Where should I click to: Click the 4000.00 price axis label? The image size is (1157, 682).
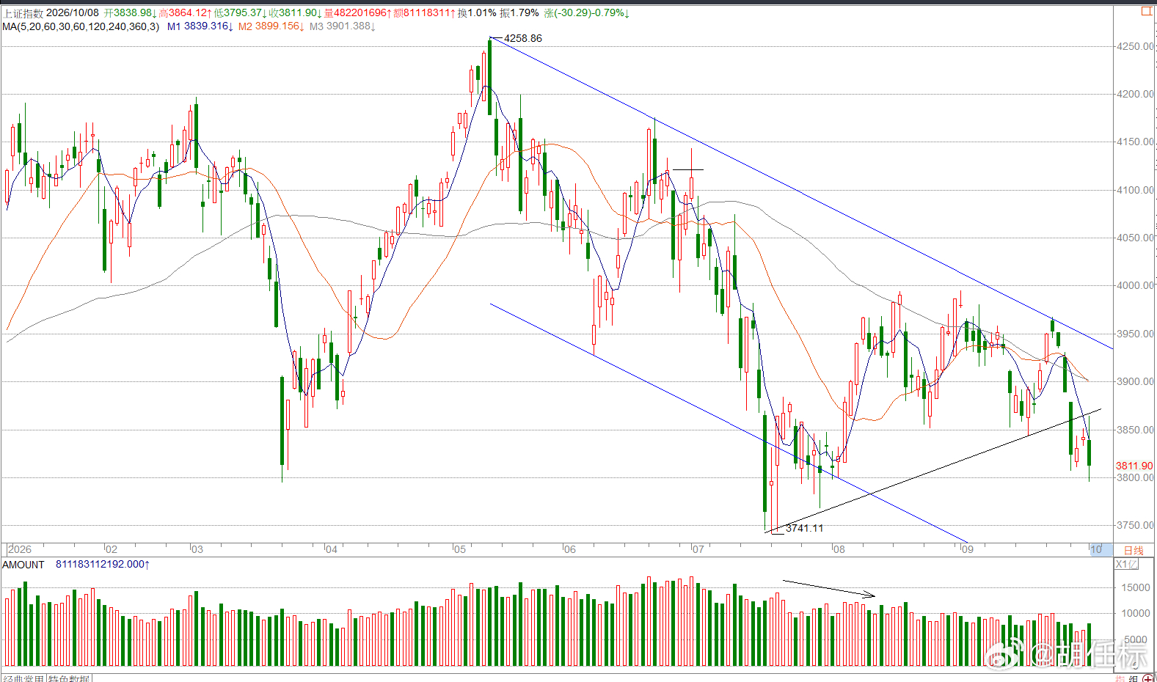point(1135,286)
